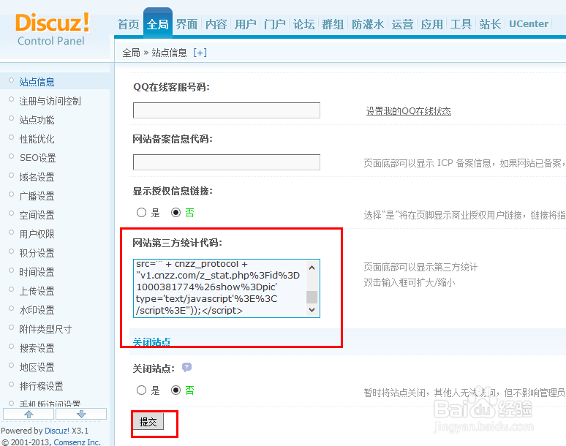This screenshot has height=446, width=566.
Task: Click the Discuz! Control Panel logo
Action: [52, 29]
